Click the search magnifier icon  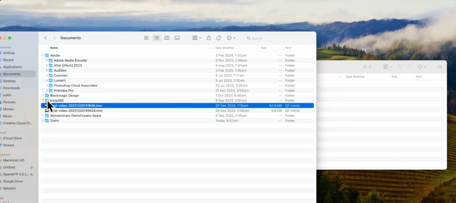click(x=248, y=38)
